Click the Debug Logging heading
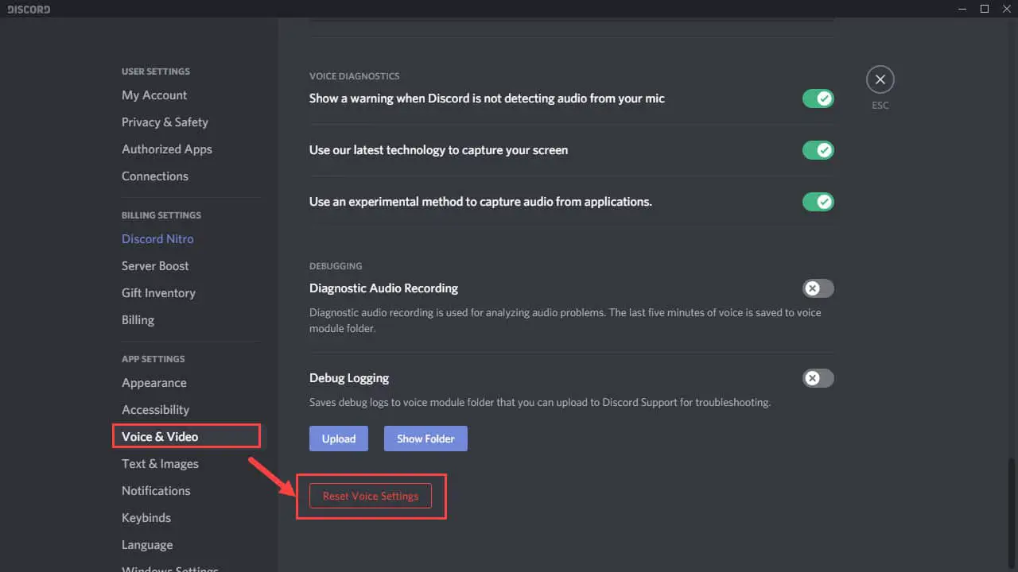Viewport: 1018px width, 572px height. point(349,378)
